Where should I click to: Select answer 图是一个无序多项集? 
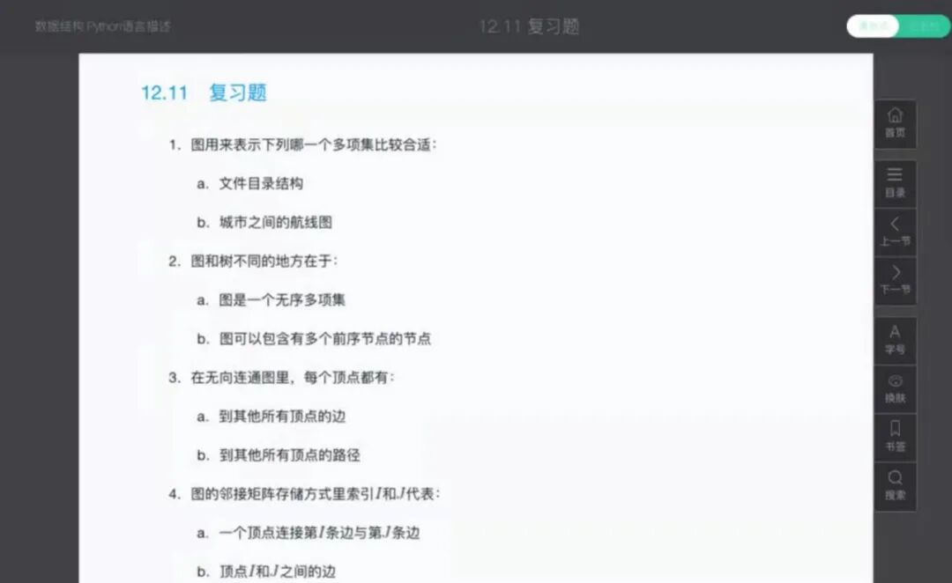pyautogui.click(x=271, y=300)
